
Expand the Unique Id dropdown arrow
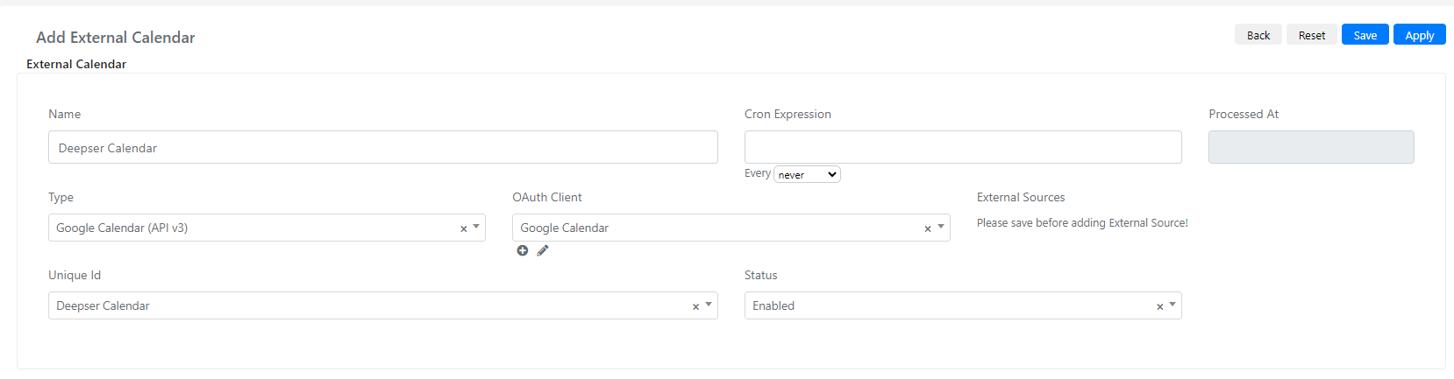[709, 305]
